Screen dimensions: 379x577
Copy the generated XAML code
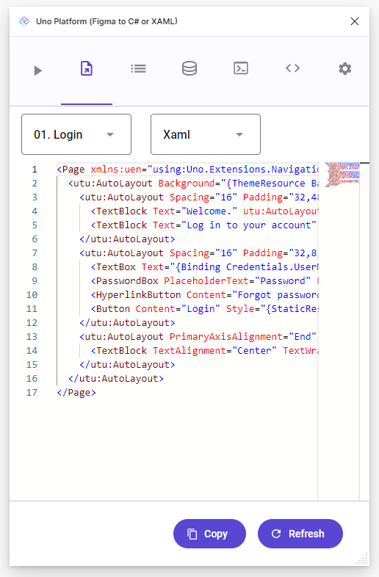pyautogui.click(x=209, y=534)
